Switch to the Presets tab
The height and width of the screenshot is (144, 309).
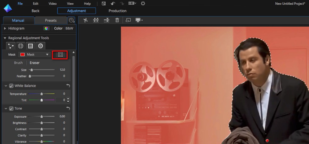click(51, 20)
